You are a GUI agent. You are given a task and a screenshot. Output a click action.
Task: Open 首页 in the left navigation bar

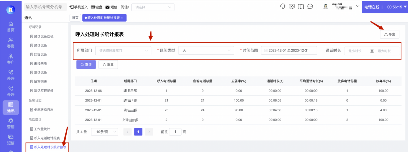(x=11, y=27)
